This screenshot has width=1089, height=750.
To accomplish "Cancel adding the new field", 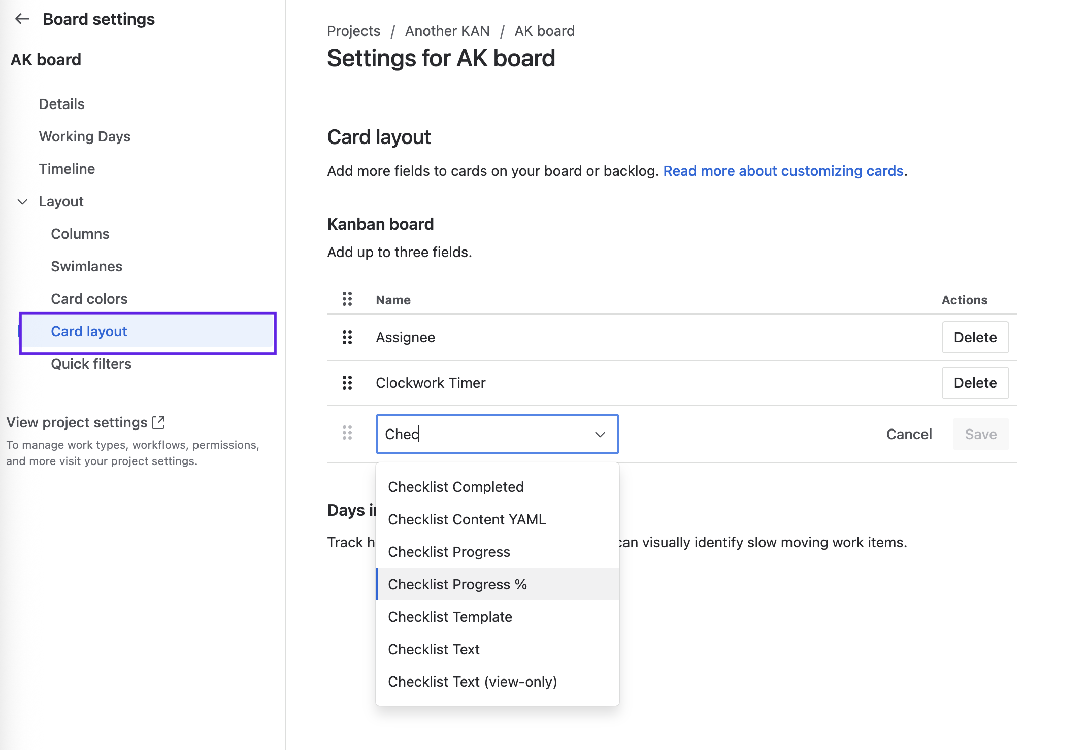I will 909,434.
